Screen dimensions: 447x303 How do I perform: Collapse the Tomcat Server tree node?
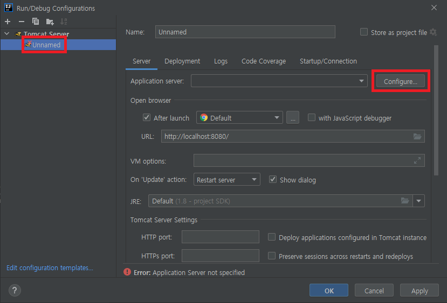pos(7,34)
